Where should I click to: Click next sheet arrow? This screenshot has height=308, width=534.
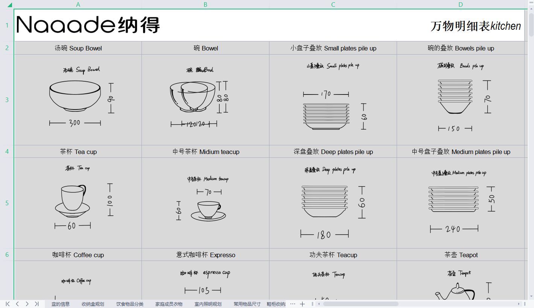coord(27,304)
